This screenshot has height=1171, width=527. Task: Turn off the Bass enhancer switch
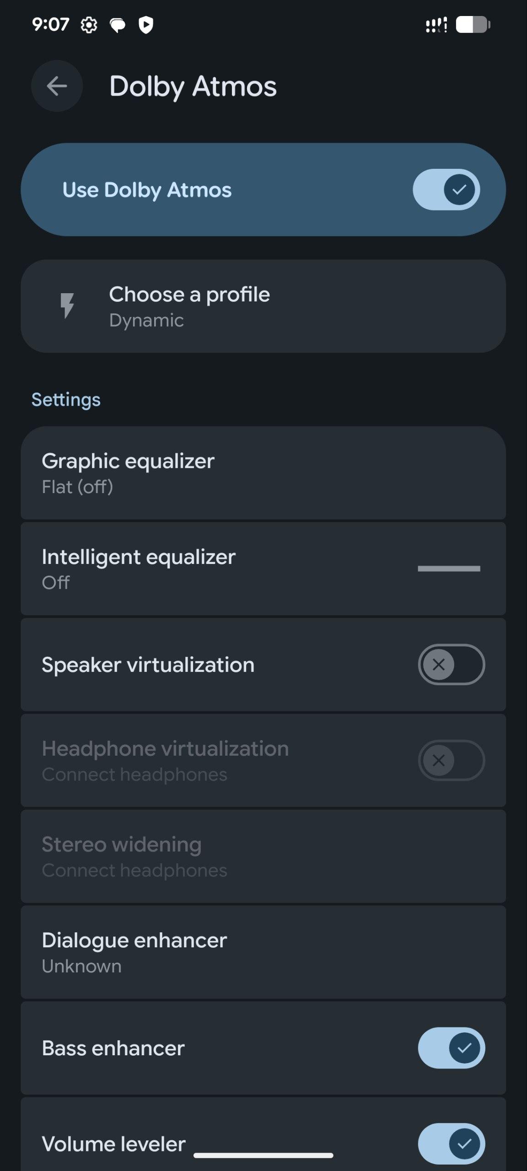click(x=451, y=1047)
